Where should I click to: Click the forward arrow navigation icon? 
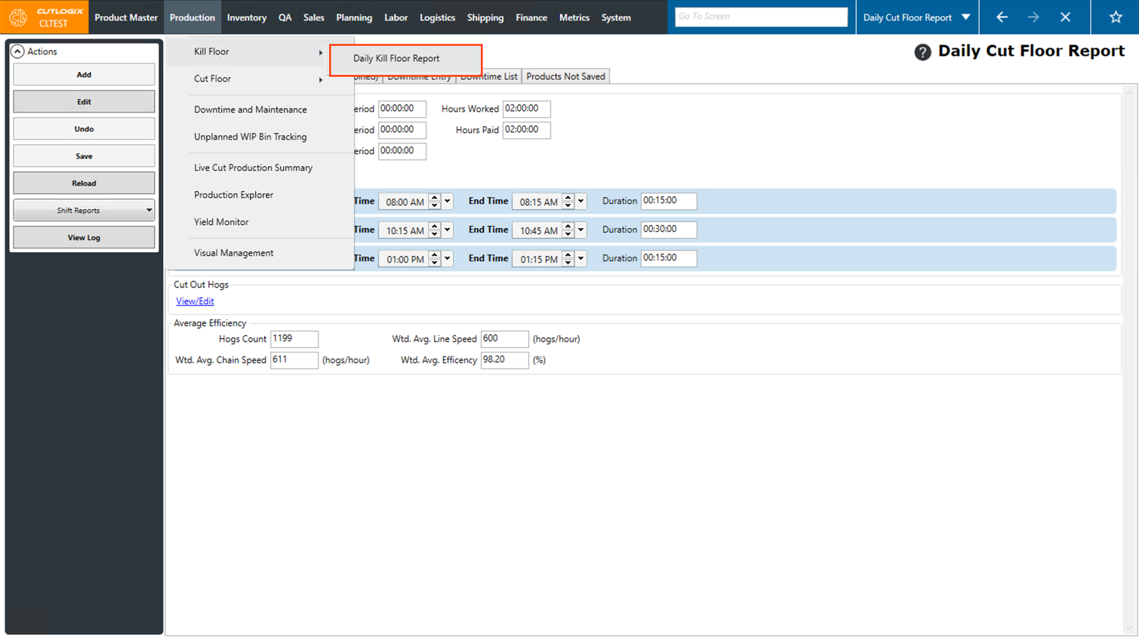click(1033, 17)
